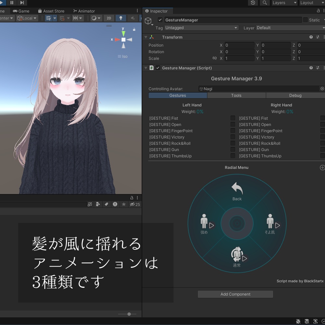Viewport: 325px width, 325px height.
Task: Edit the GestureManager name field
Action: [x=233, y=20]
